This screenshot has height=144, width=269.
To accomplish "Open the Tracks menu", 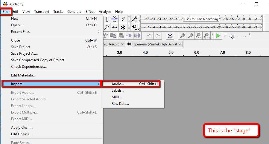I will 58,12.
